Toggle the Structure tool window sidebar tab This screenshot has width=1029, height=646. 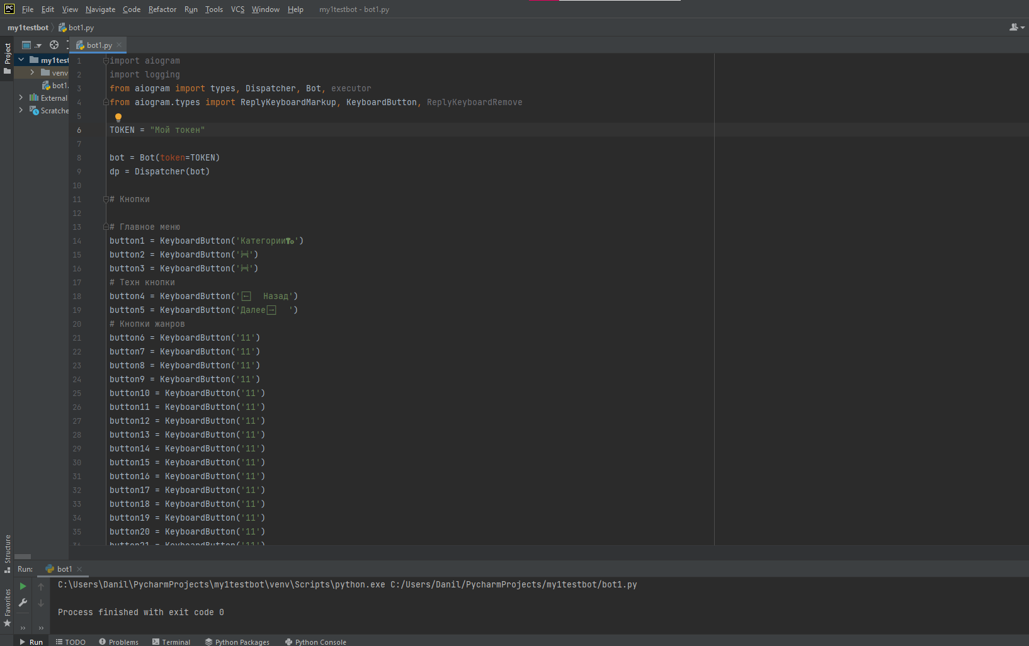pos(7,553)
